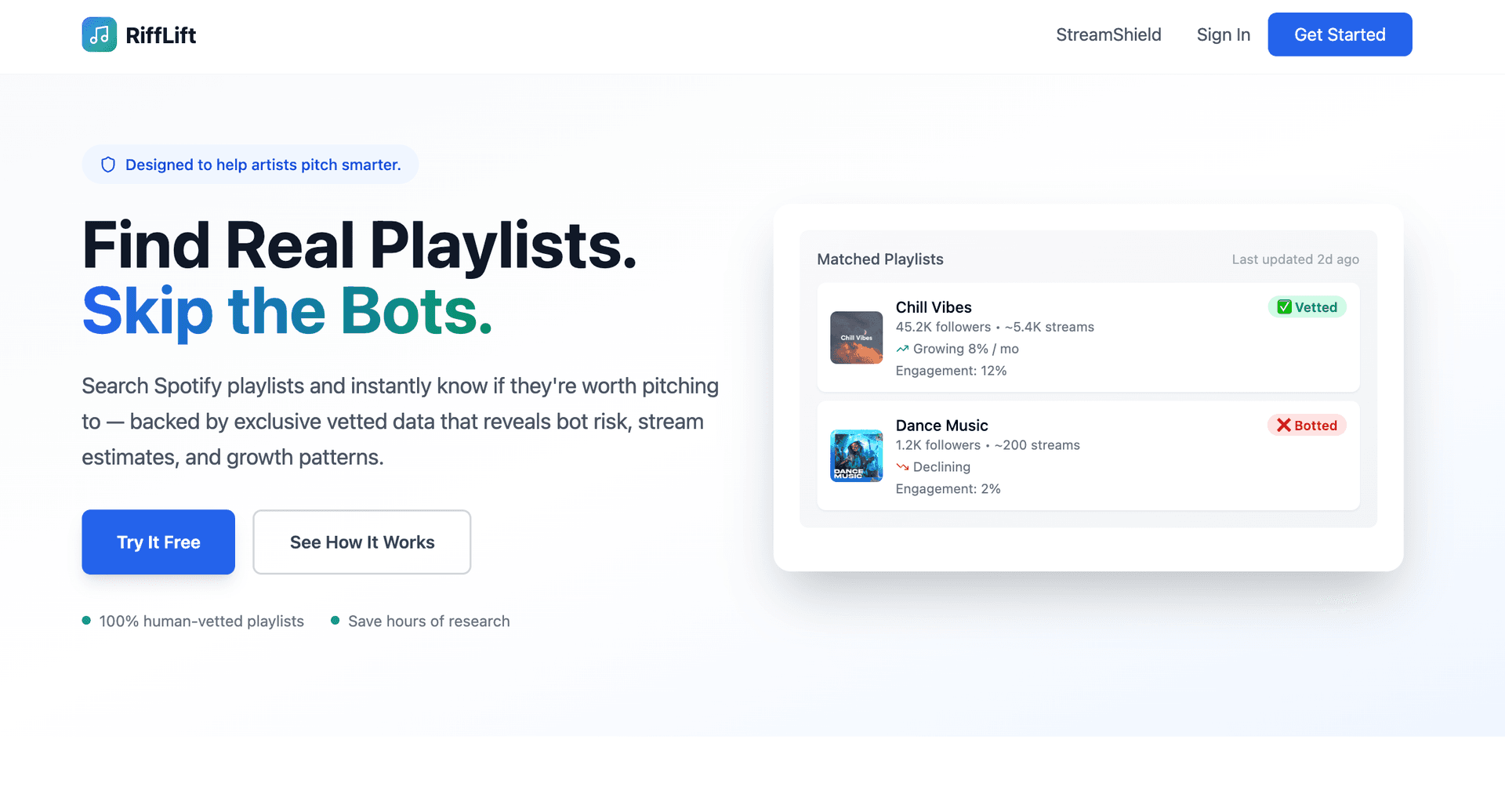Open the Chill Vibes playlist cover thumbnail

857,338
